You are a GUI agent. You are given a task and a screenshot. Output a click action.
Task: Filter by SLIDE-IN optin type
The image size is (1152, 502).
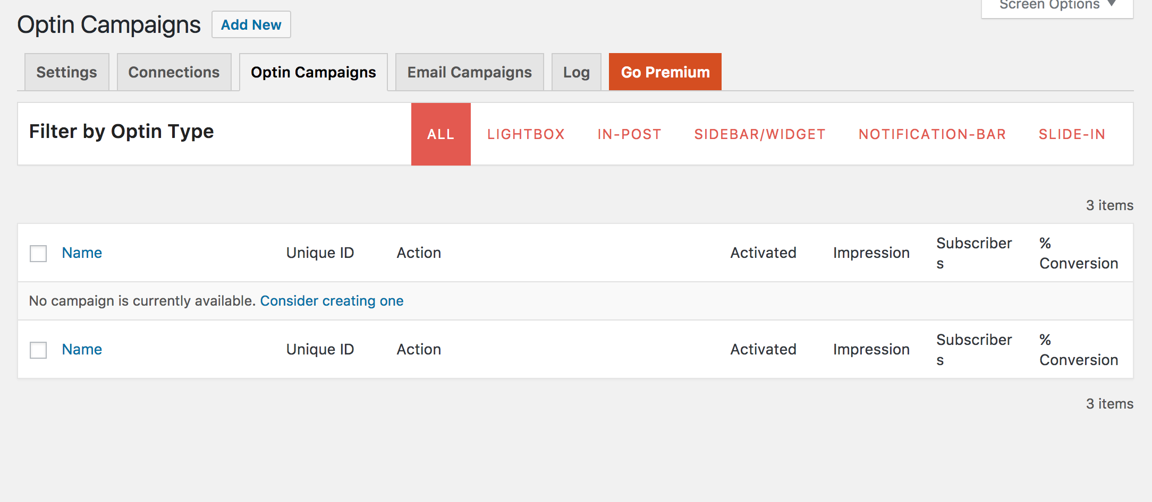click(x=1072, y=134)
